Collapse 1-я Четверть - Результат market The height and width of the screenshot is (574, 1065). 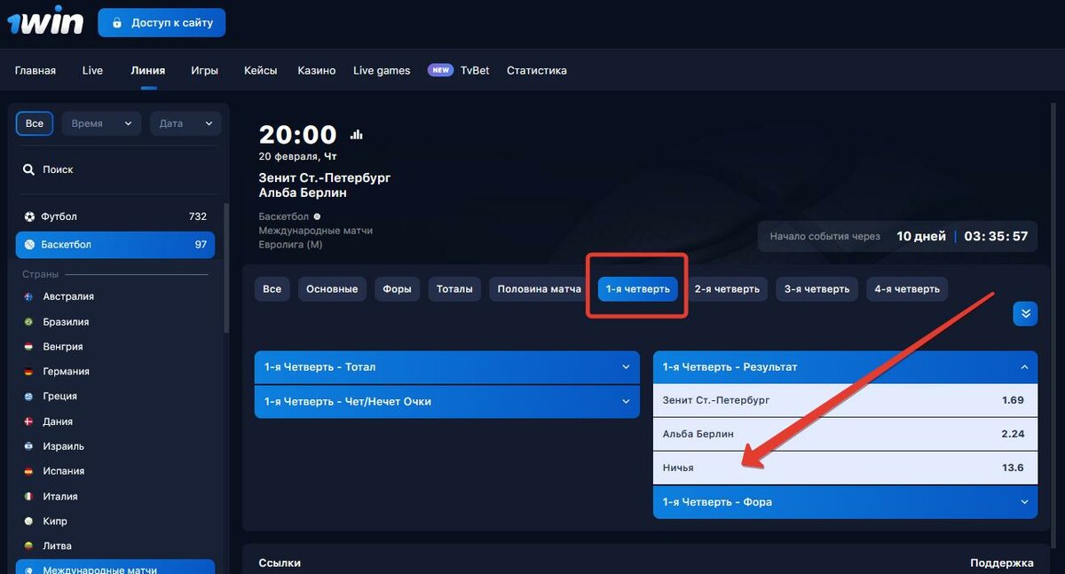coord(845,366)
